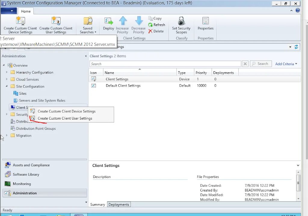Select the Client Settings tree node
Viewport: 308px width, 216px height.
coord(19,108)
